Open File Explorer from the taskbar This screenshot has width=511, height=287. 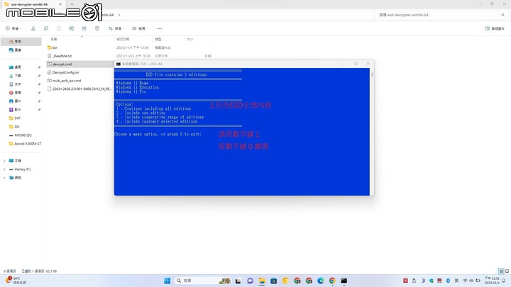click(262, 281)
